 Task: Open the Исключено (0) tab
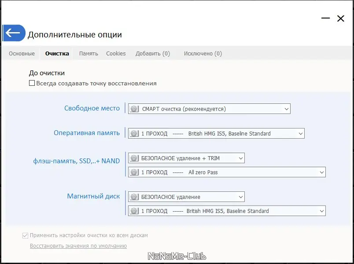point(203,54)
